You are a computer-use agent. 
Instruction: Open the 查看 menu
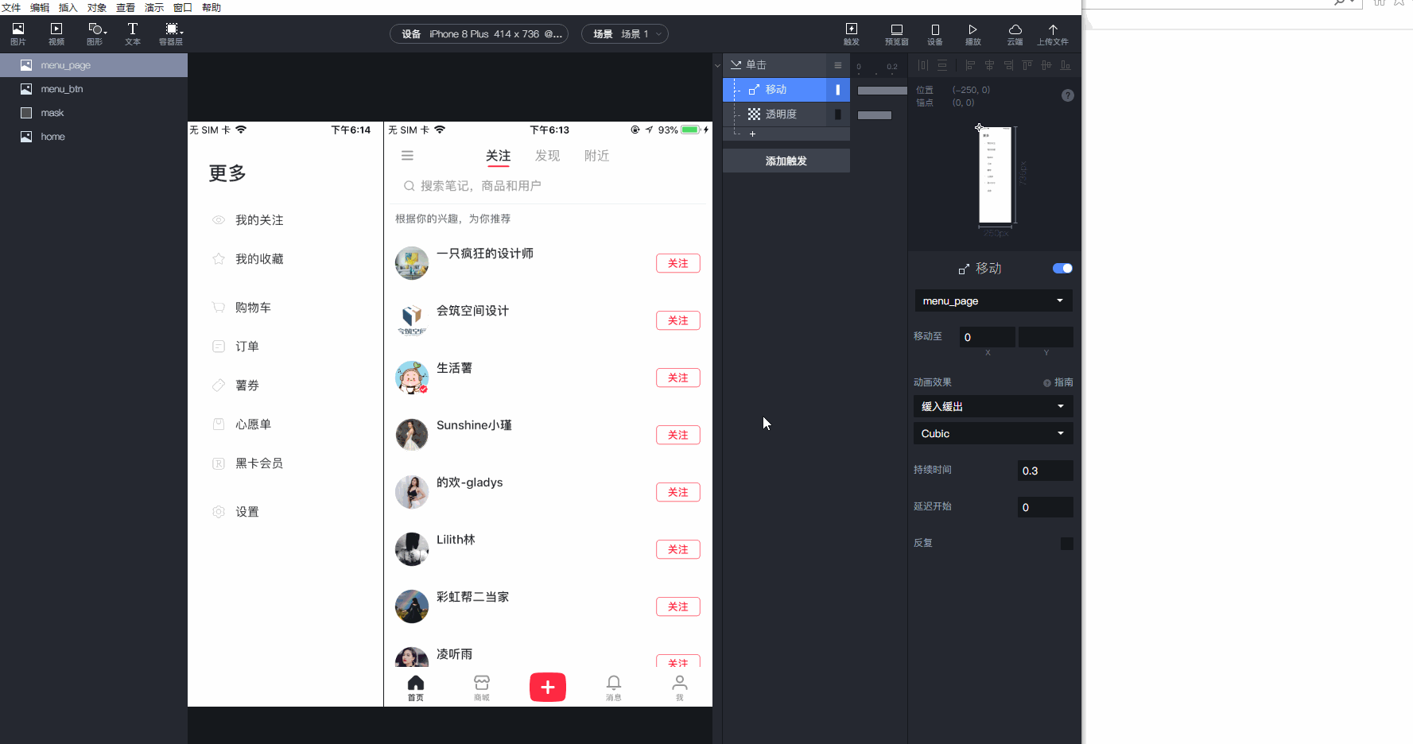(x=126, y=8)
